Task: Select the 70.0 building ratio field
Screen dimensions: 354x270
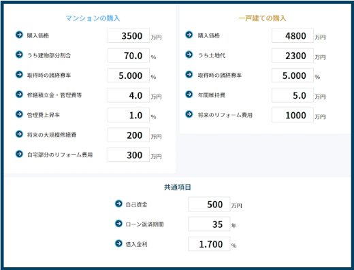Action: tap(129, 55)
